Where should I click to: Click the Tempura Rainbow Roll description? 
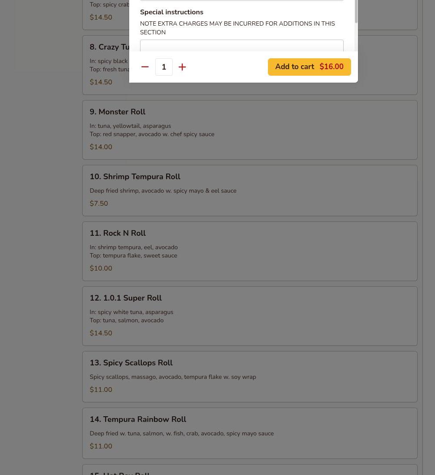pos(182,434)
